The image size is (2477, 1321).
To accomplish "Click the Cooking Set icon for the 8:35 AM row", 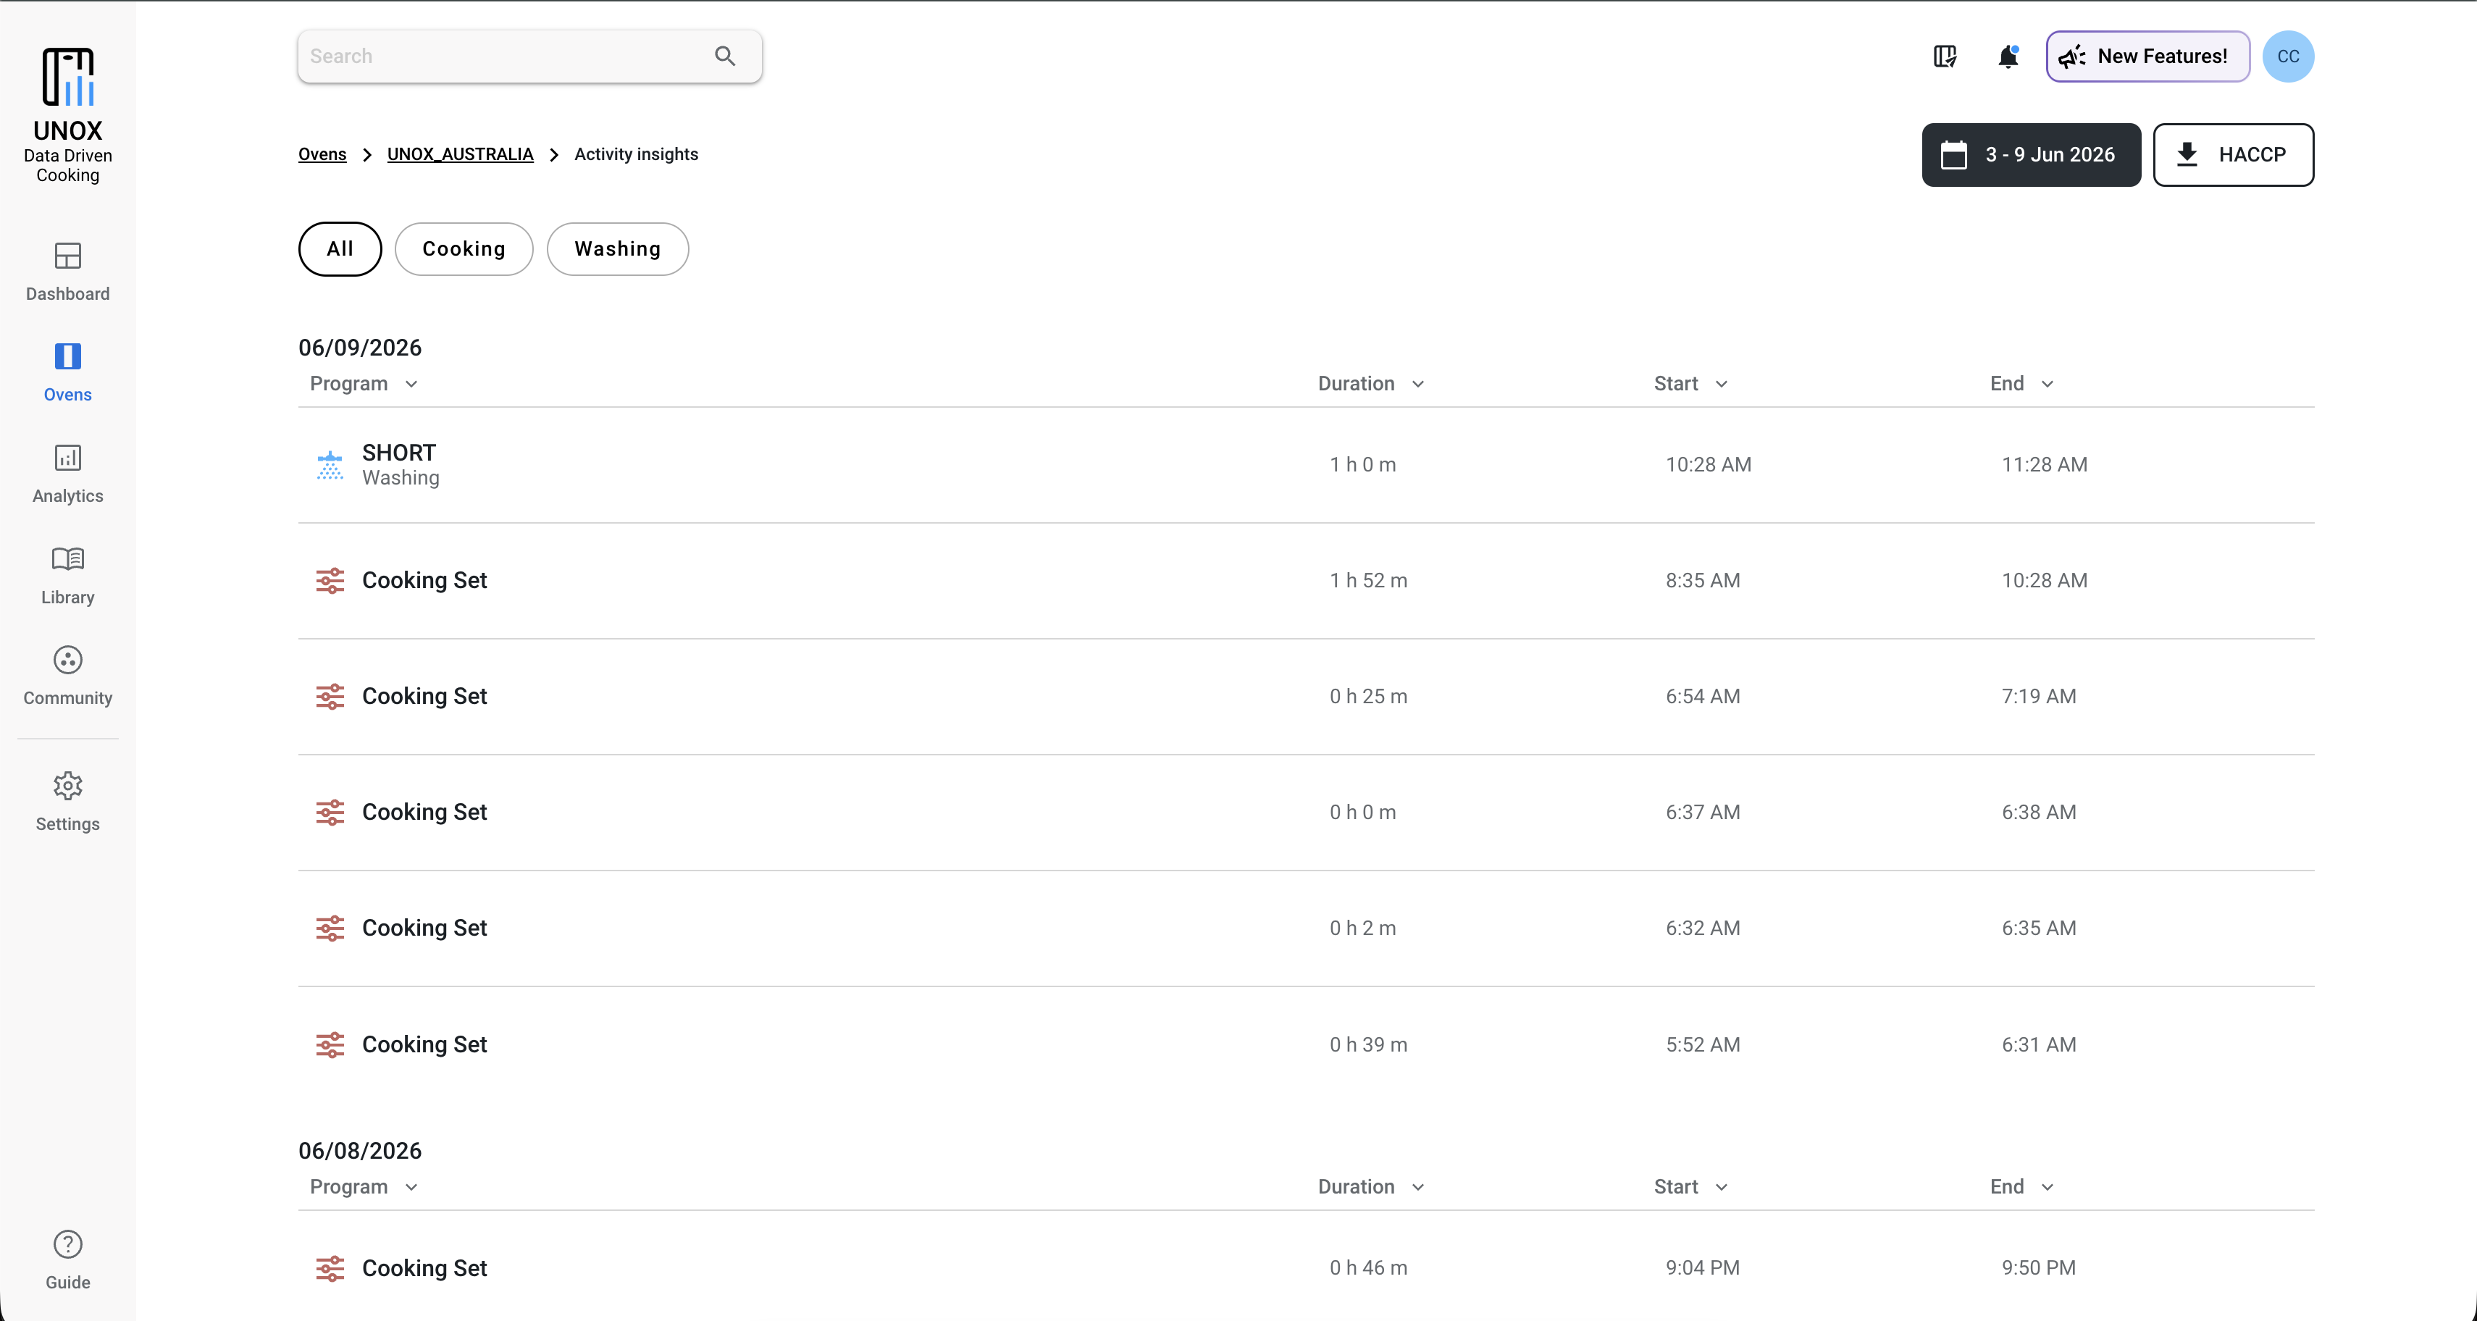I will pyautogui.click(x=330, y=581).
